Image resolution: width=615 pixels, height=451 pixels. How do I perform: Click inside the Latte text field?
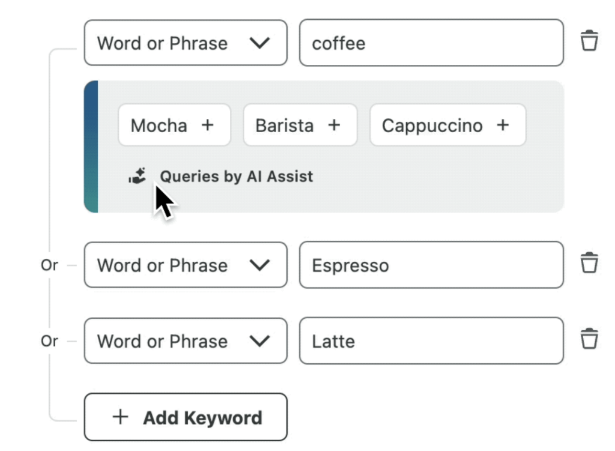point(431,341)
